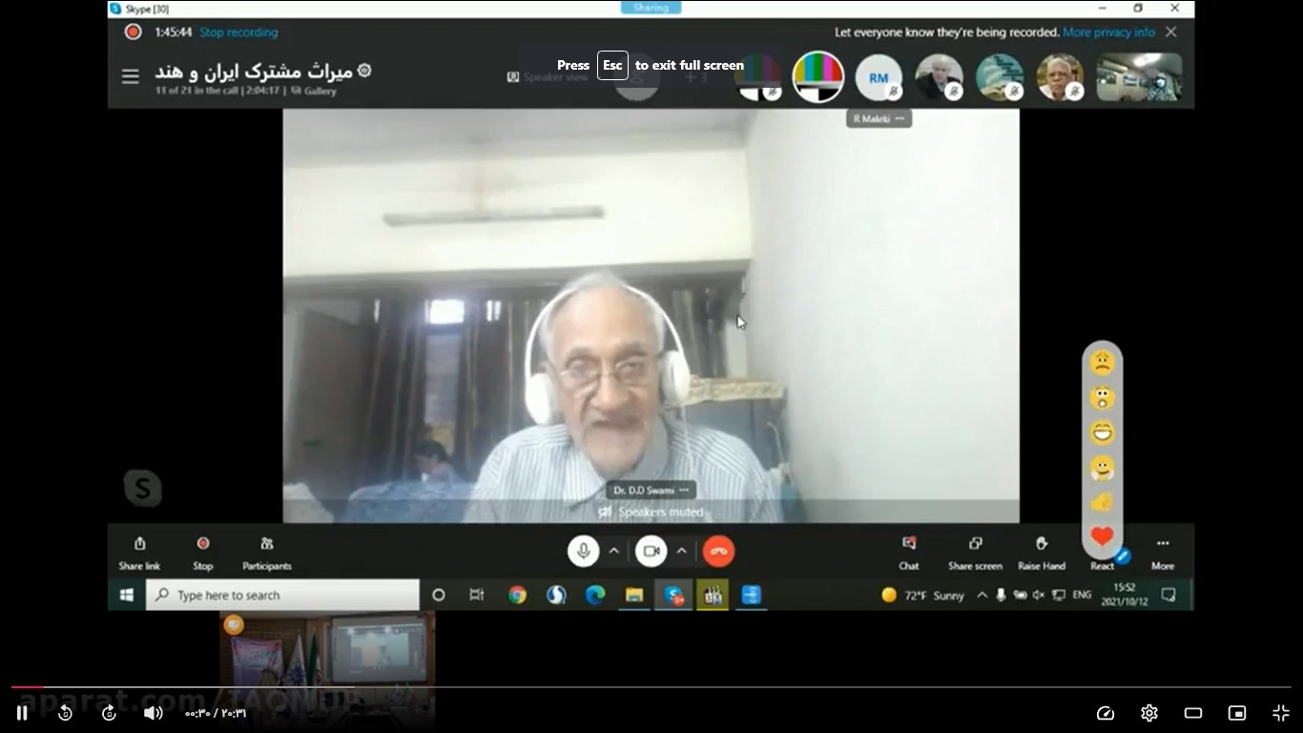This screenshot has width=1303, height=733.
Task: Send crying-laughing face reaction
Action: click(x=1103, y=468)
